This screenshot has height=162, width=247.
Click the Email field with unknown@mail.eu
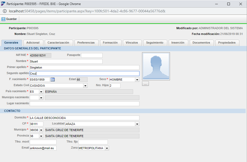[43, 148]
